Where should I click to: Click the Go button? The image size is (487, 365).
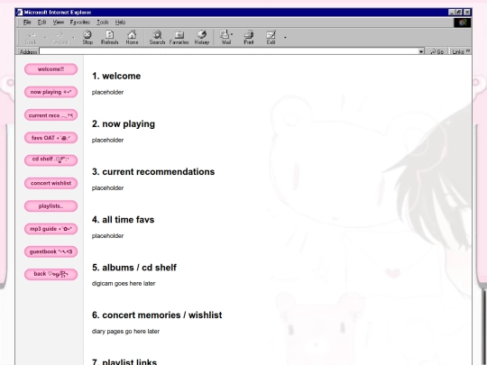[437, 51]
